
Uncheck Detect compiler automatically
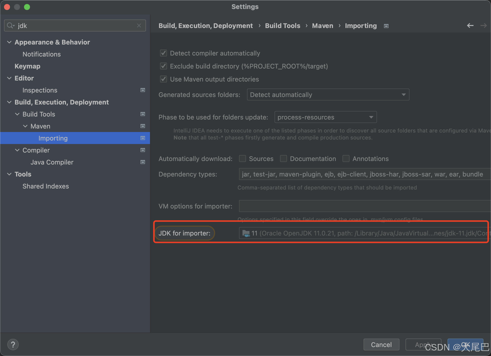[163, 53]
